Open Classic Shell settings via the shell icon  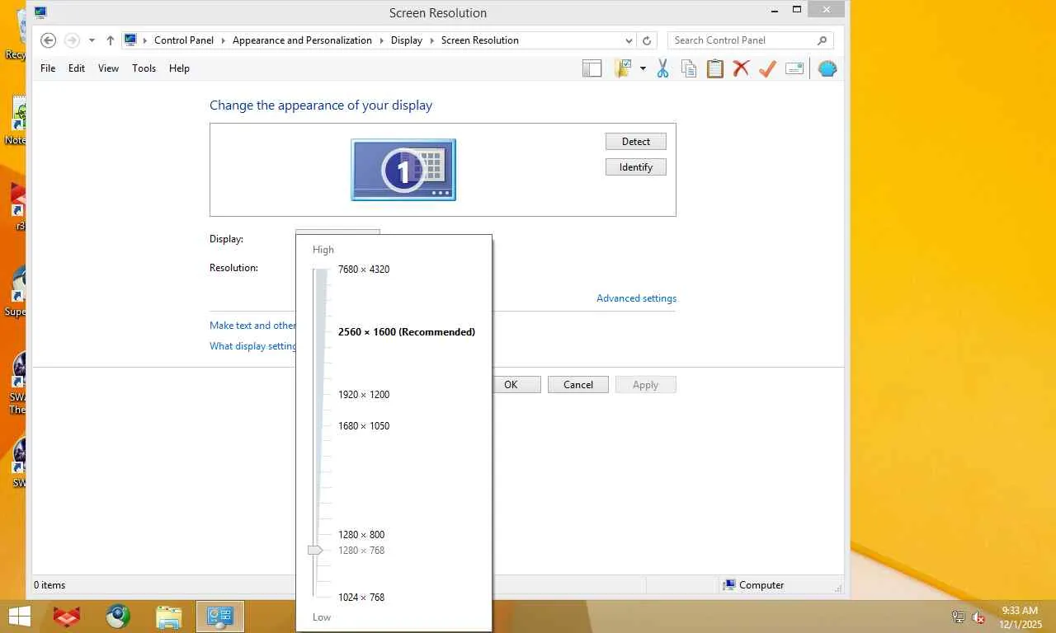tap(827, 68)
